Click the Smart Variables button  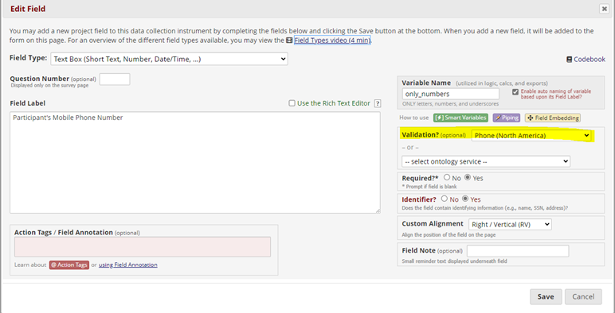460,118
